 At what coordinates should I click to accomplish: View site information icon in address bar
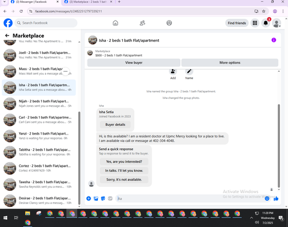point(31,11)
